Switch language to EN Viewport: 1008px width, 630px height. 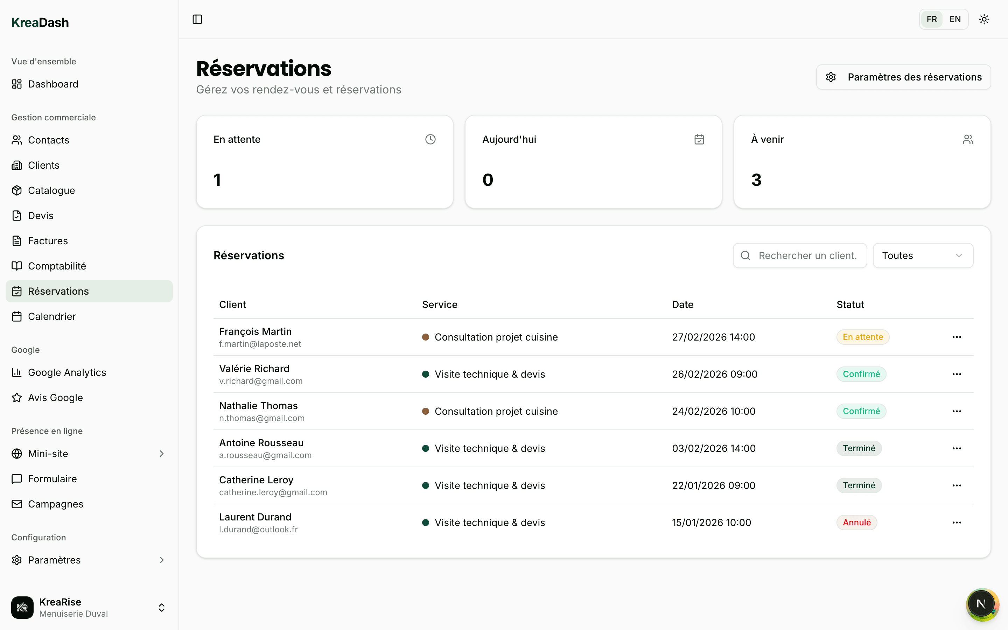[955, 20]
